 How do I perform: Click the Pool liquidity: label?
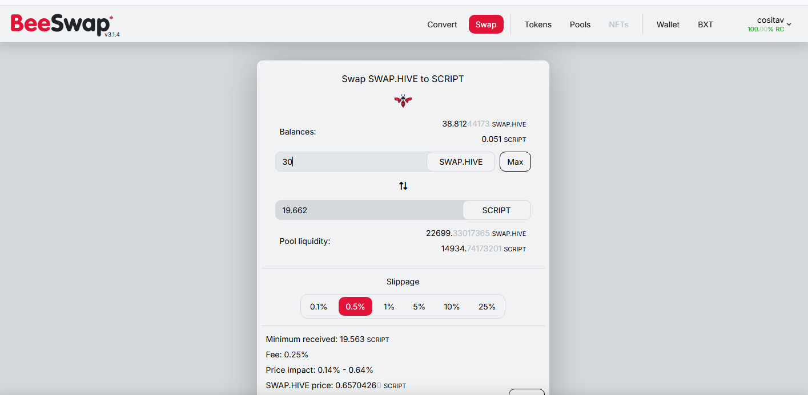[x=305, y=241]
